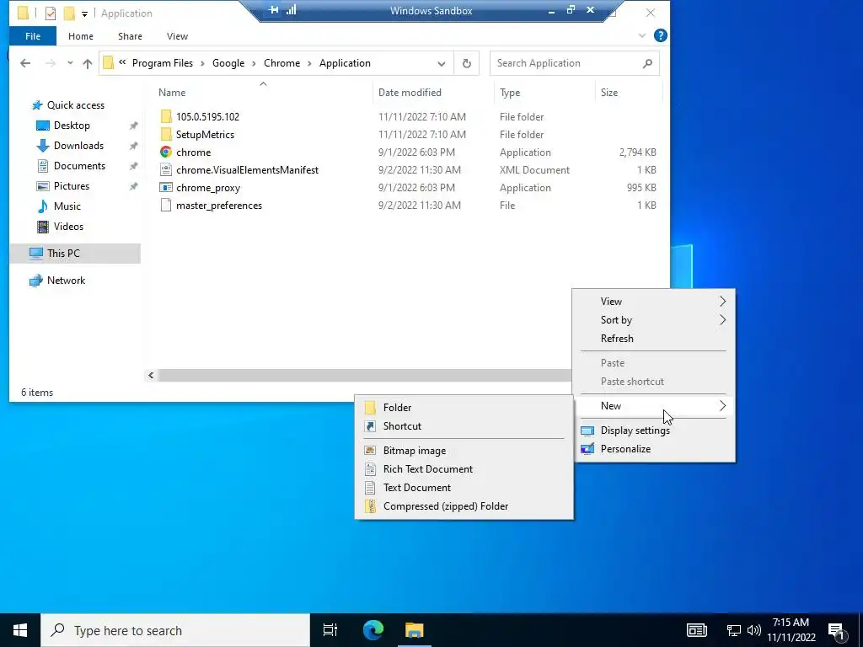
Task: Click the breadcrumb overflow chevrons
Action: coord(122,62)
